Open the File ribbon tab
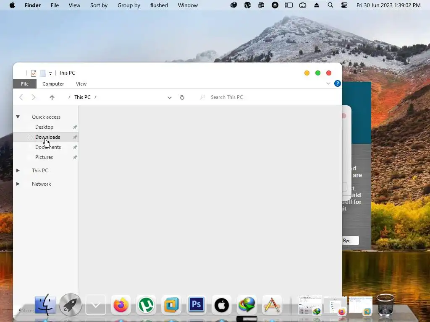This screenshot has width=430, height=322. click(x=25, y=84)
